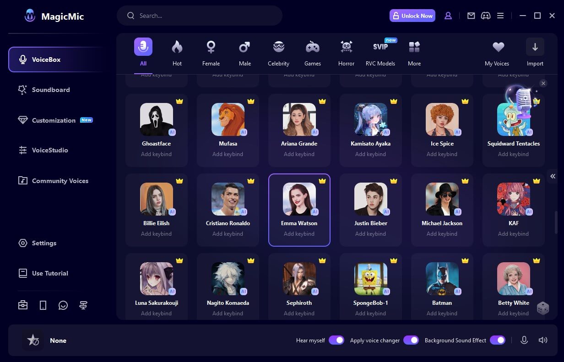The width and height of the screenshot is (564, 362).
Task: Open the Horror category tab
Action: coord(347,52)
